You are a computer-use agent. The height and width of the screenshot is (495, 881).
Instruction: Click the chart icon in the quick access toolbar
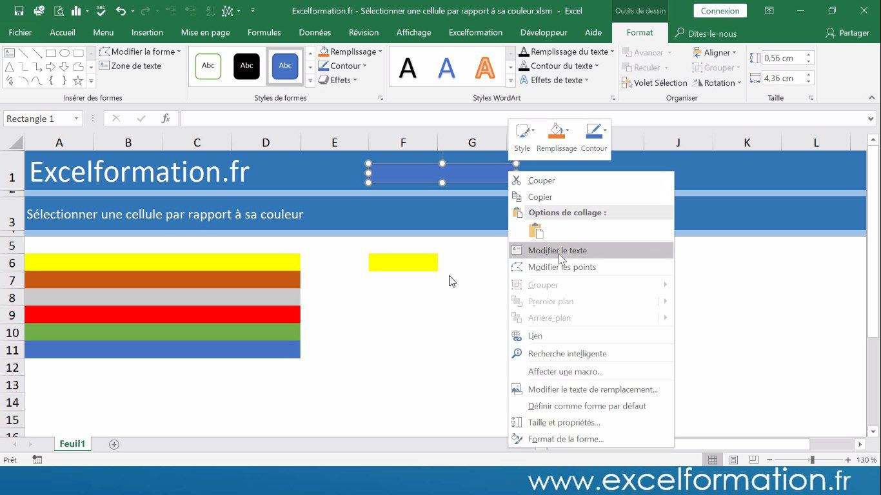tap(77, 11)
